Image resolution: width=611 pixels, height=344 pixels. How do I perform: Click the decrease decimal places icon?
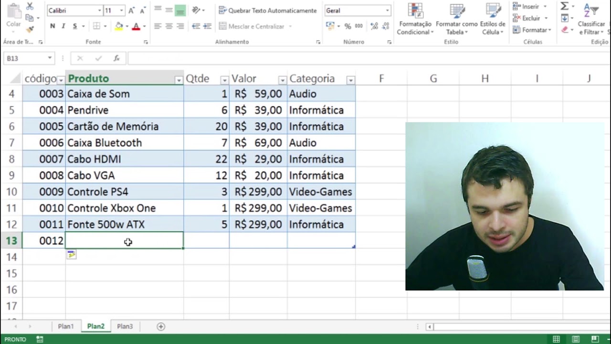[x=385, y=26]
